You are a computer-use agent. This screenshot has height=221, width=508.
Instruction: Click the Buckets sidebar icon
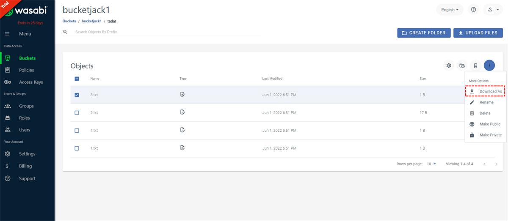click(7, 58)
